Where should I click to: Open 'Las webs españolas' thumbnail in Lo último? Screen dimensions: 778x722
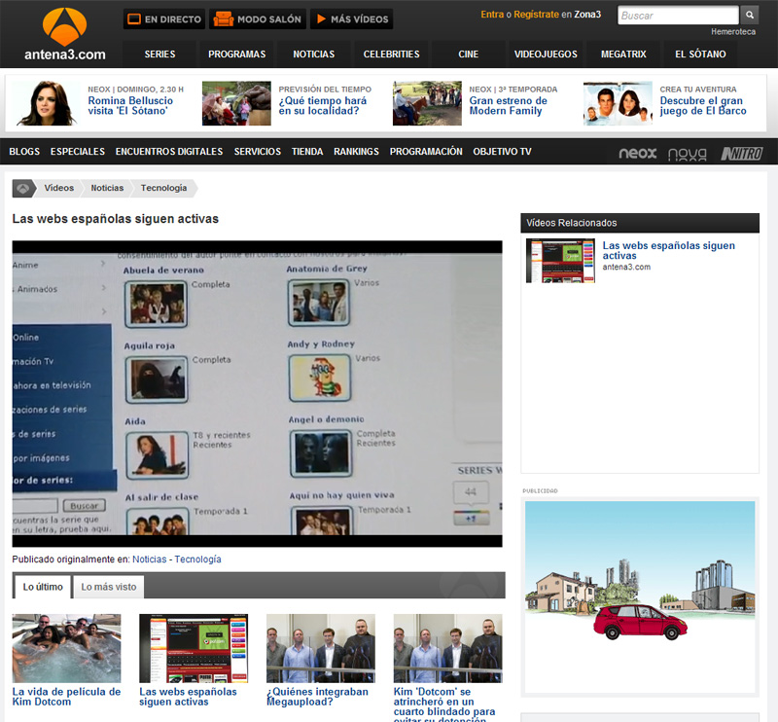(194, 648)
